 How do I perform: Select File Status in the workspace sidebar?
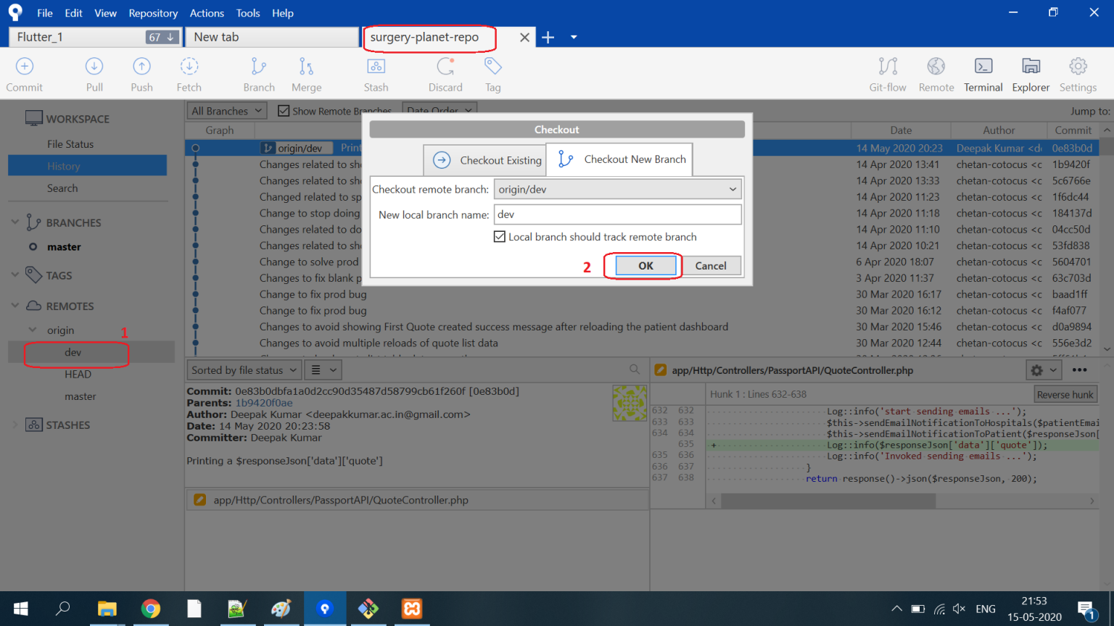70,144
